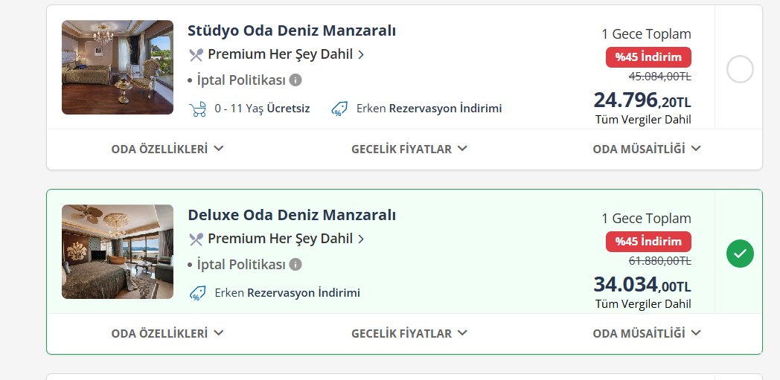This screenshot has height=380, width=780.
Task: Click info icon beside Deluxe İptal Politikası
Action: coord(295,264)
